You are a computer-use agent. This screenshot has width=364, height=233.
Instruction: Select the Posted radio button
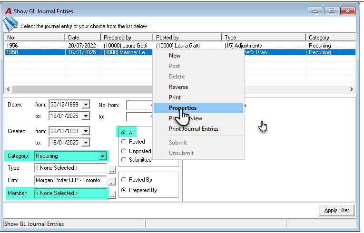pyautogui.click(x=124, y=142)
